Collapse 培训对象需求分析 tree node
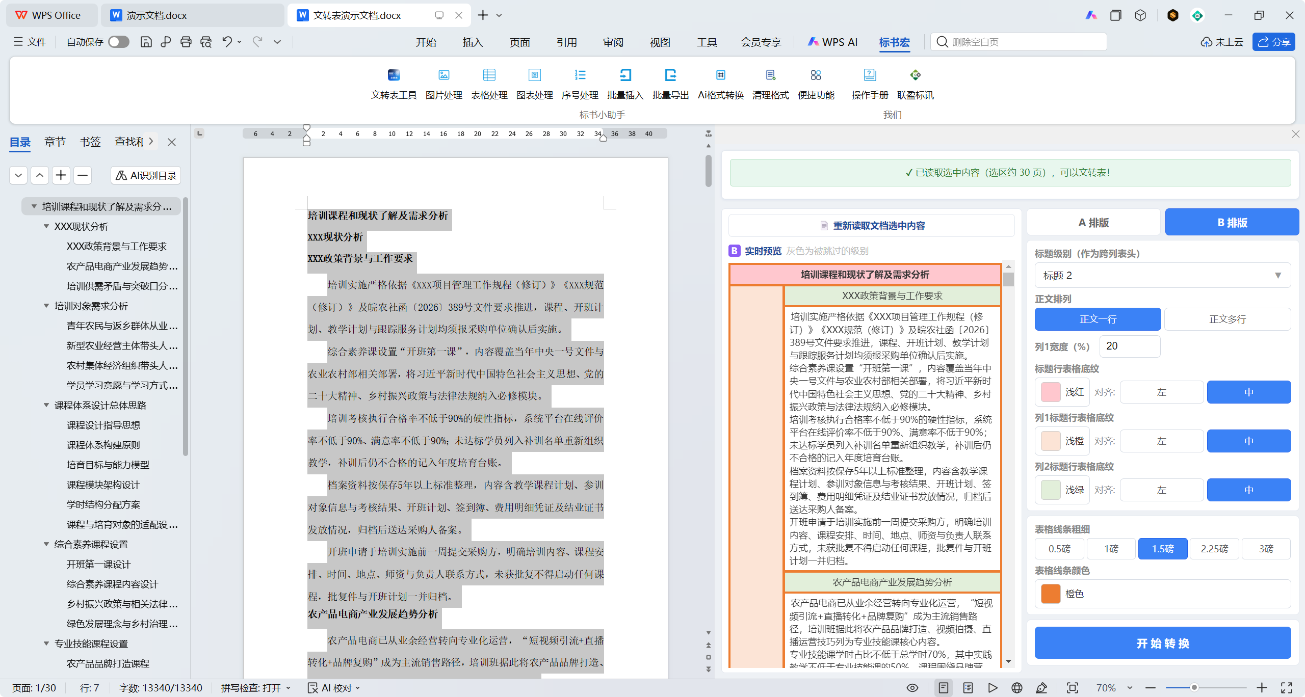The height and width of the screenshot is (697, 1305). click(46, 306)
